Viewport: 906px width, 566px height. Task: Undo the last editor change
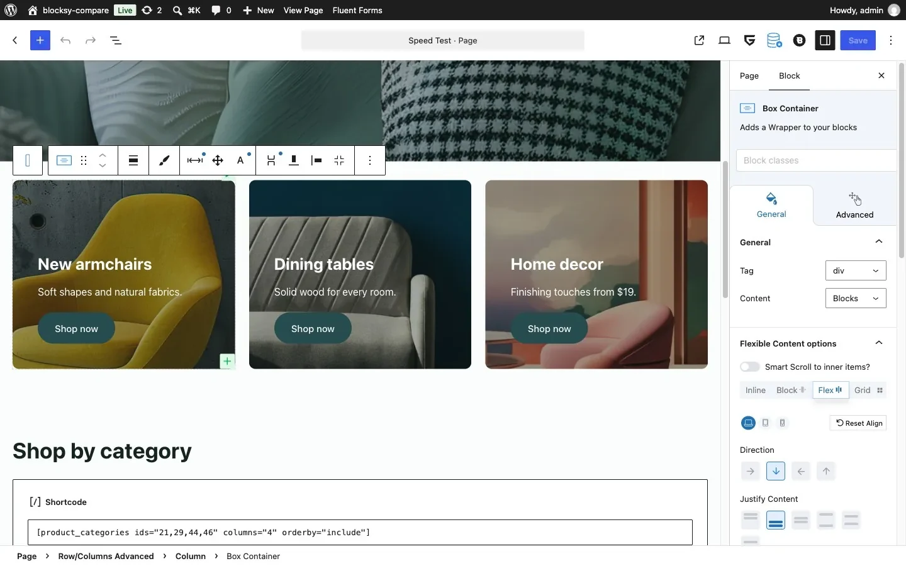[65, 41]
